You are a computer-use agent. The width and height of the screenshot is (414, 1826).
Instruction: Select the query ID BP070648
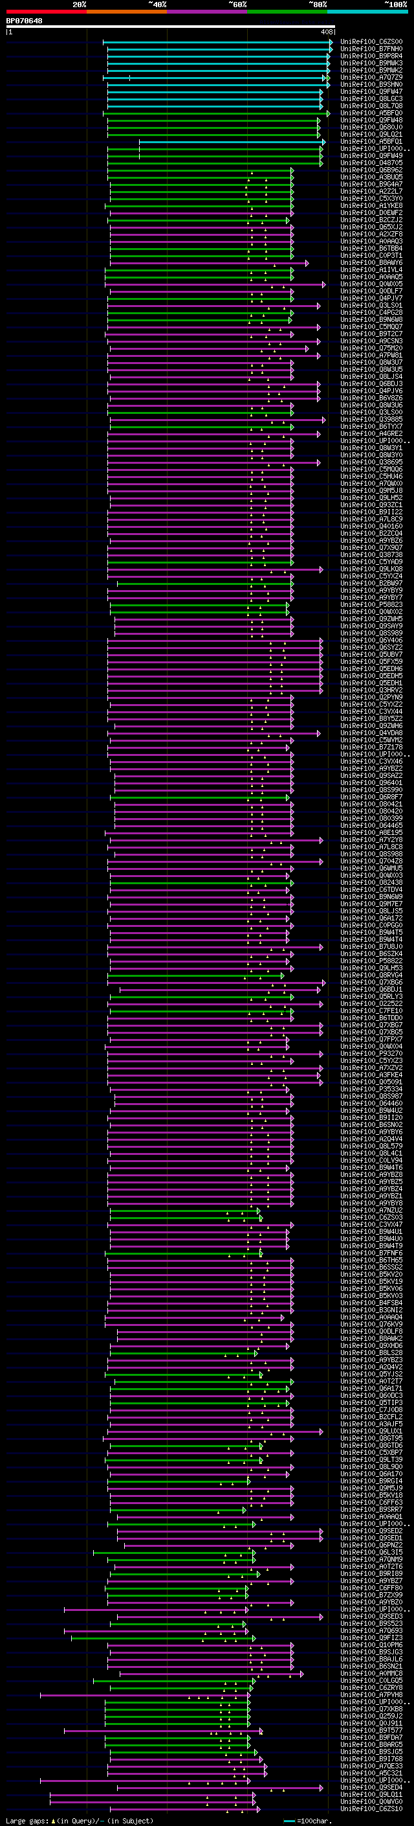pyautogui.click(x=24, y=21)
